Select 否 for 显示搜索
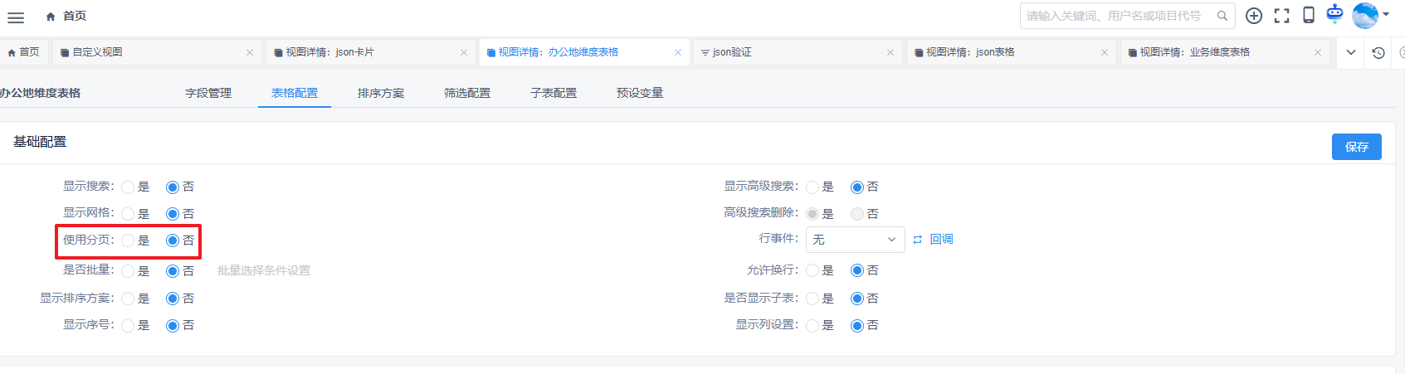Screen dimensions: 1405x374 pyautogui.click(x=173, y=187)
